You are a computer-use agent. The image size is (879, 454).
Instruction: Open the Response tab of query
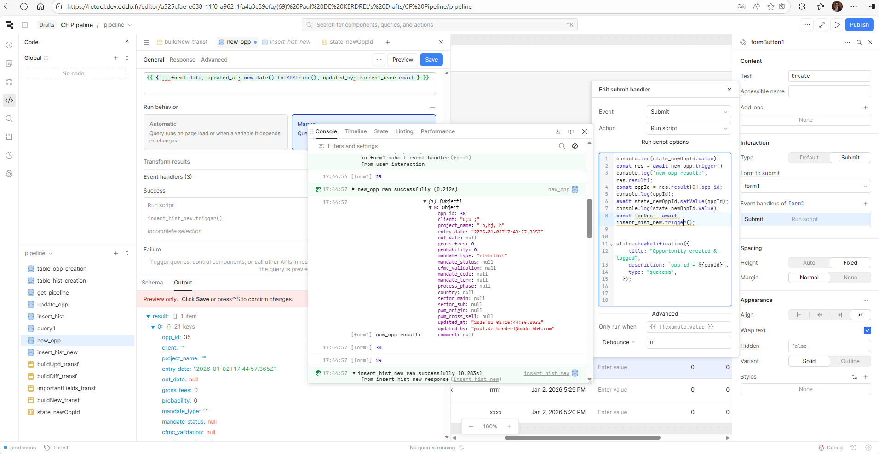182,60
